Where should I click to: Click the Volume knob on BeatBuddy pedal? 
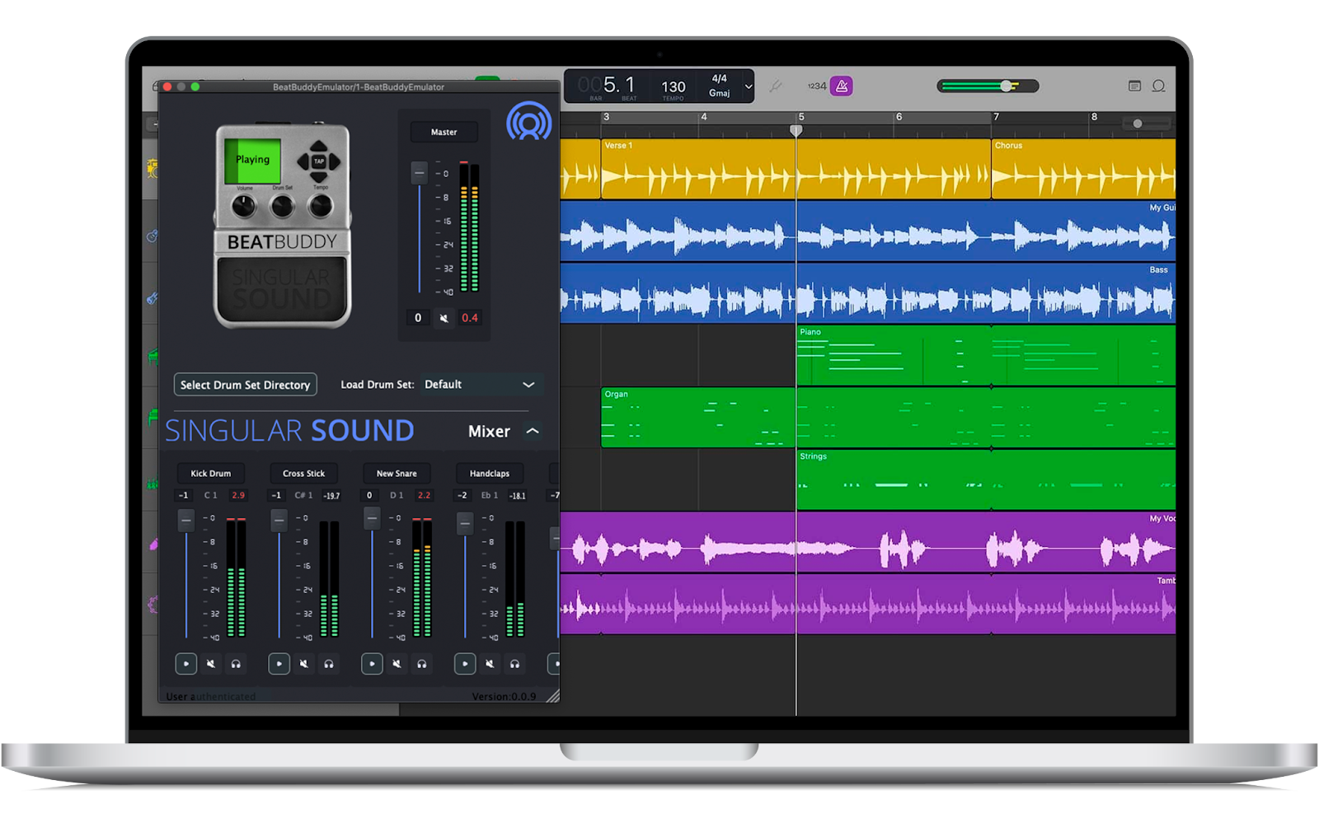click(x=244, y=206)
